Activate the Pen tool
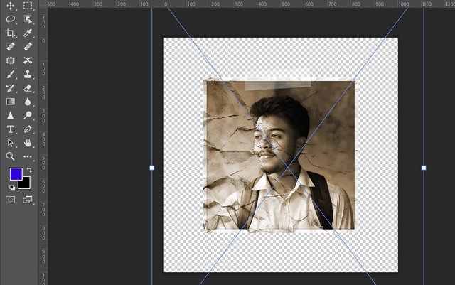The width and height of the screenshot is (455, 285). 28,129
